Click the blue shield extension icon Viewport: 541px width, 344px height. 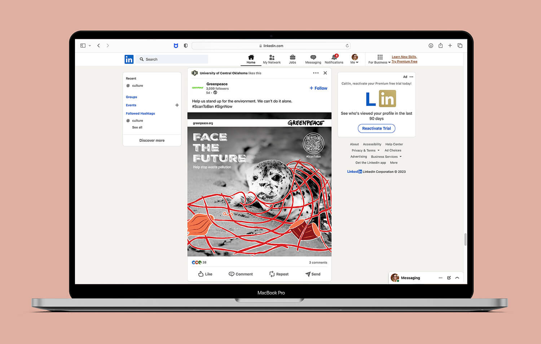tap(176, 46)
